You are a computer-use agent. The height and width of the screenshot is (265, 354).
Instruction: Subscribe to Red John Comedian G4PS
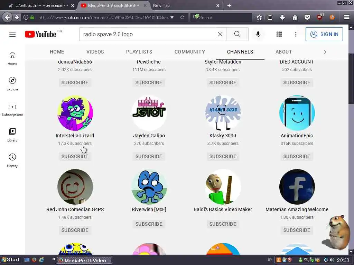(x=75, y=230)
